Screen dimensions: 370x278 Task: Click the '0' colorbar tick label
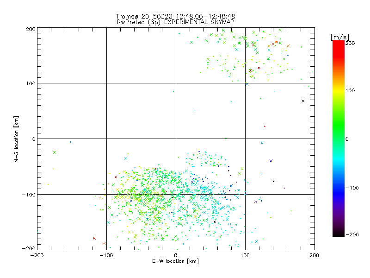click(x=347, y=139)
